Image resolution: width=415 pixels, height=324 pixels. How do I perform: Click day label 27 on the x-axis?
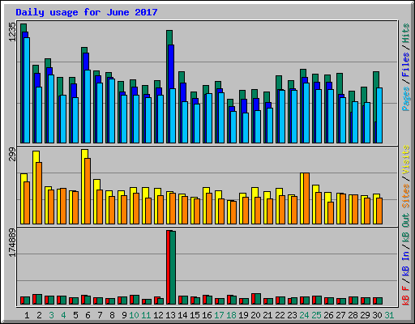point(340,315)
